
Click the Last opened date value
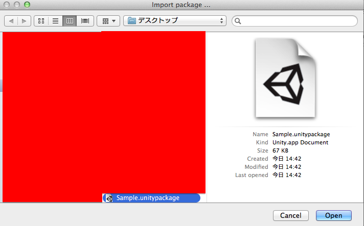pos(287,175)
